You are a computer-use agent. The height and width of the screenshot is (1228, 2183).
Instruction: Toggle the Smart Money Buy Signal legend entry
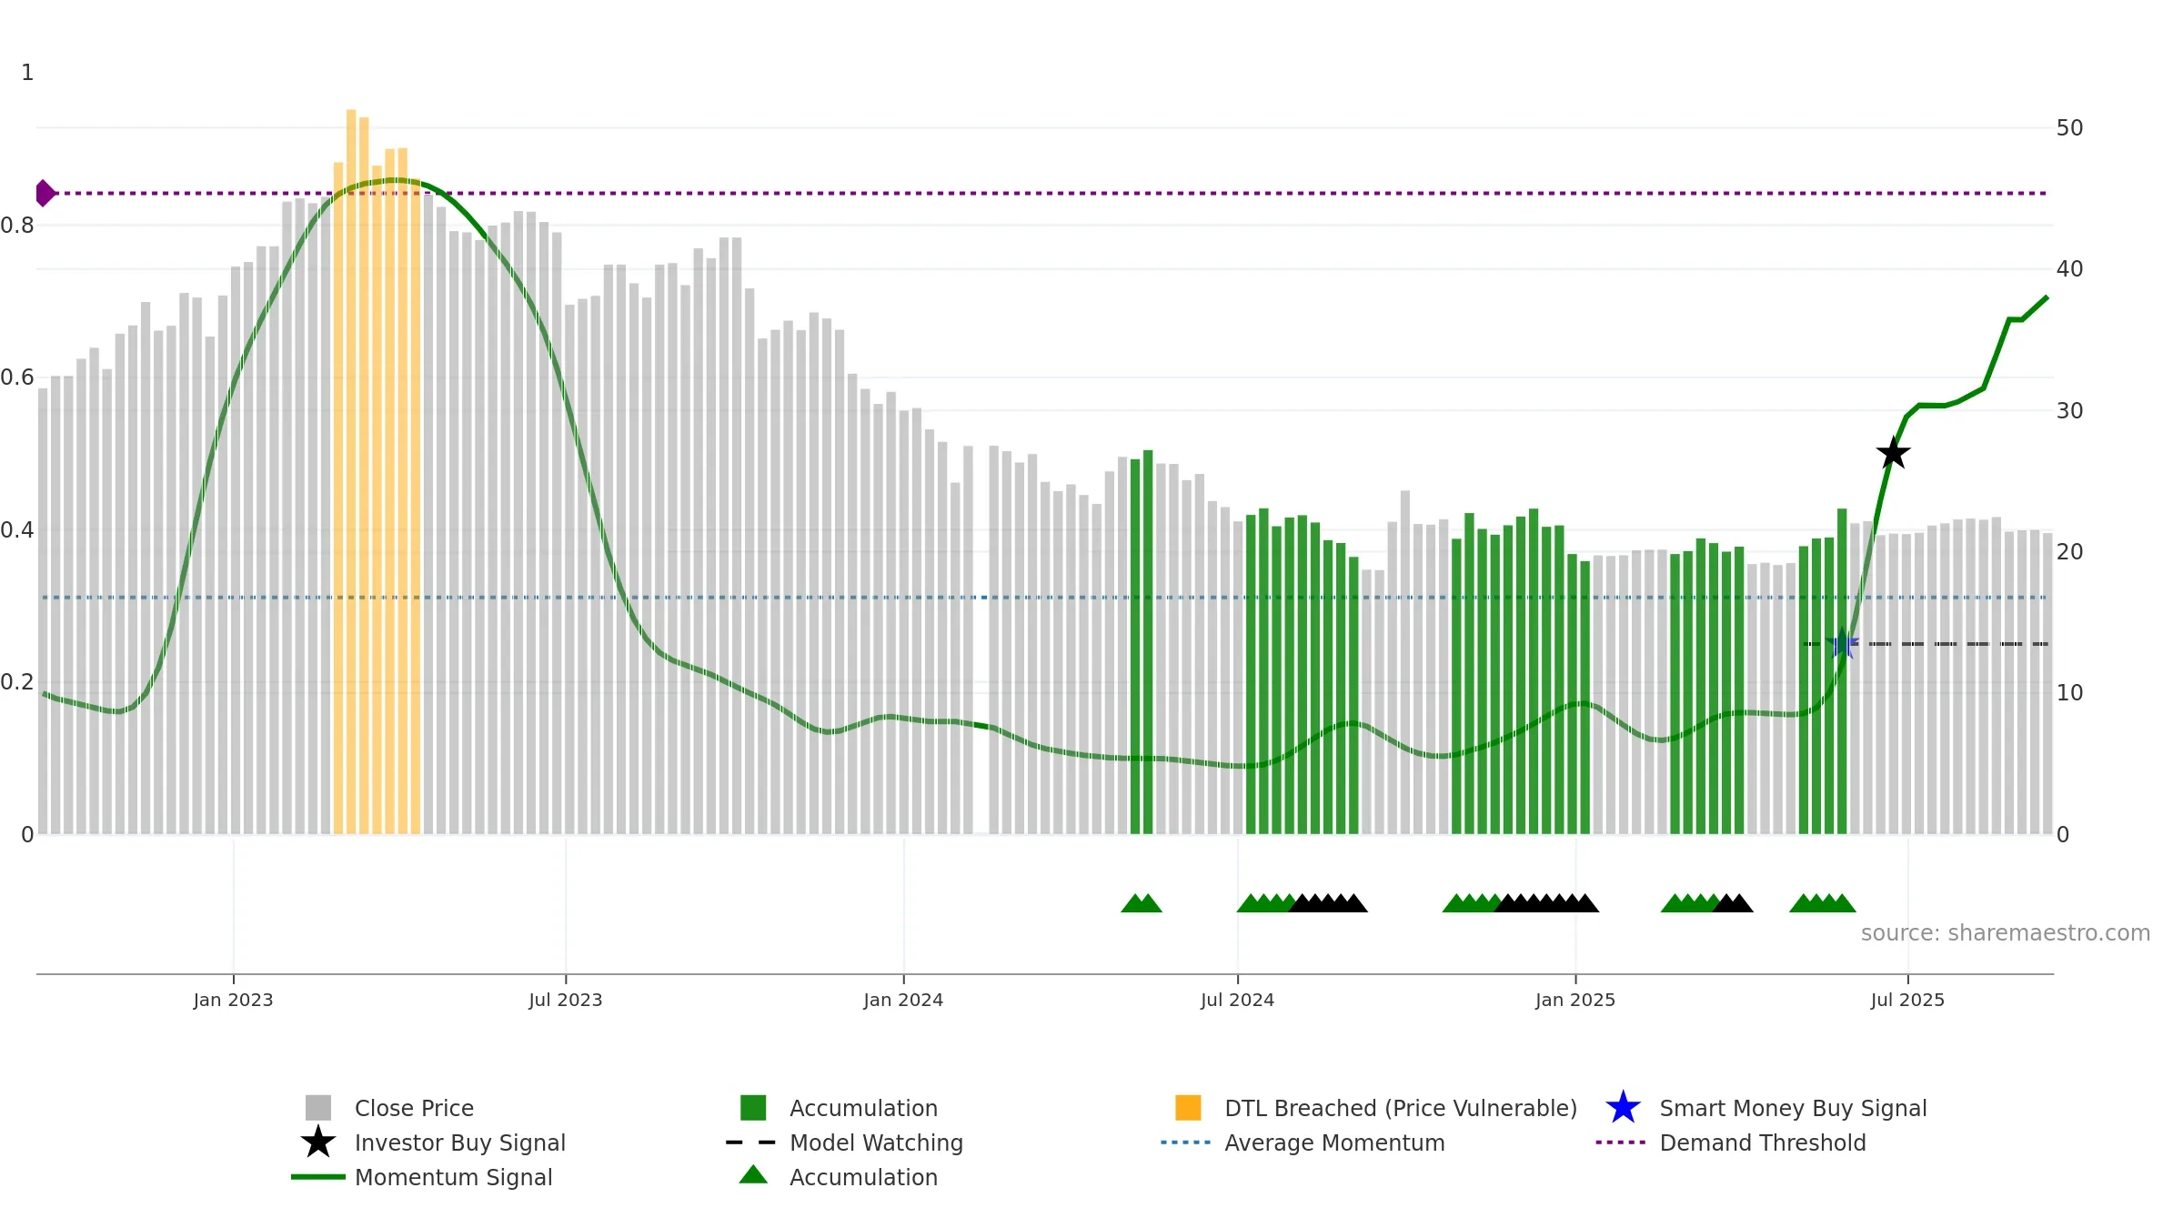(x=1766, y=1108)
